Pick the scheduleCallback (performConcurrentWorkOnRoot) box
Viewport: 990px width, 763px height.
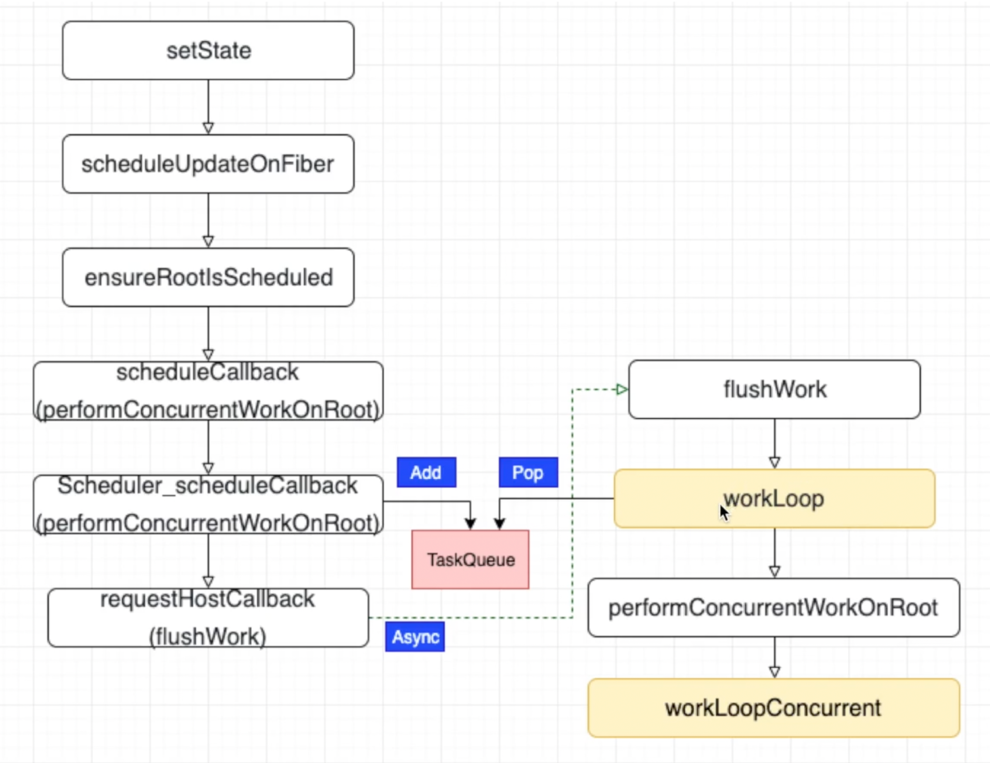pyautogui.click(x=208, y=391)
